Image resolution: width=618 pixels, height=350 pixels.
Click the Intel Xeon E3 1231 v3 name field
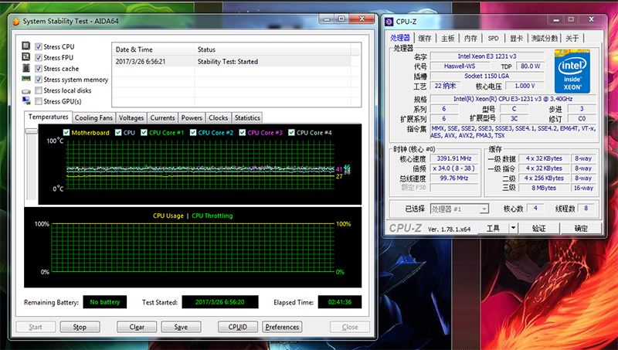pyautogui.click(x=487, y=56)
